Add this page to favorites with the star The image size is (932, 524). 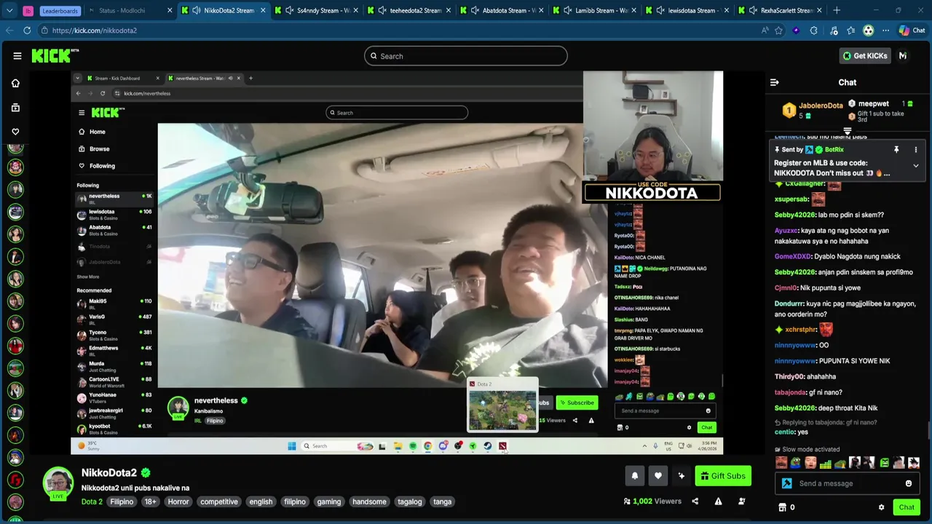(778, 31)
